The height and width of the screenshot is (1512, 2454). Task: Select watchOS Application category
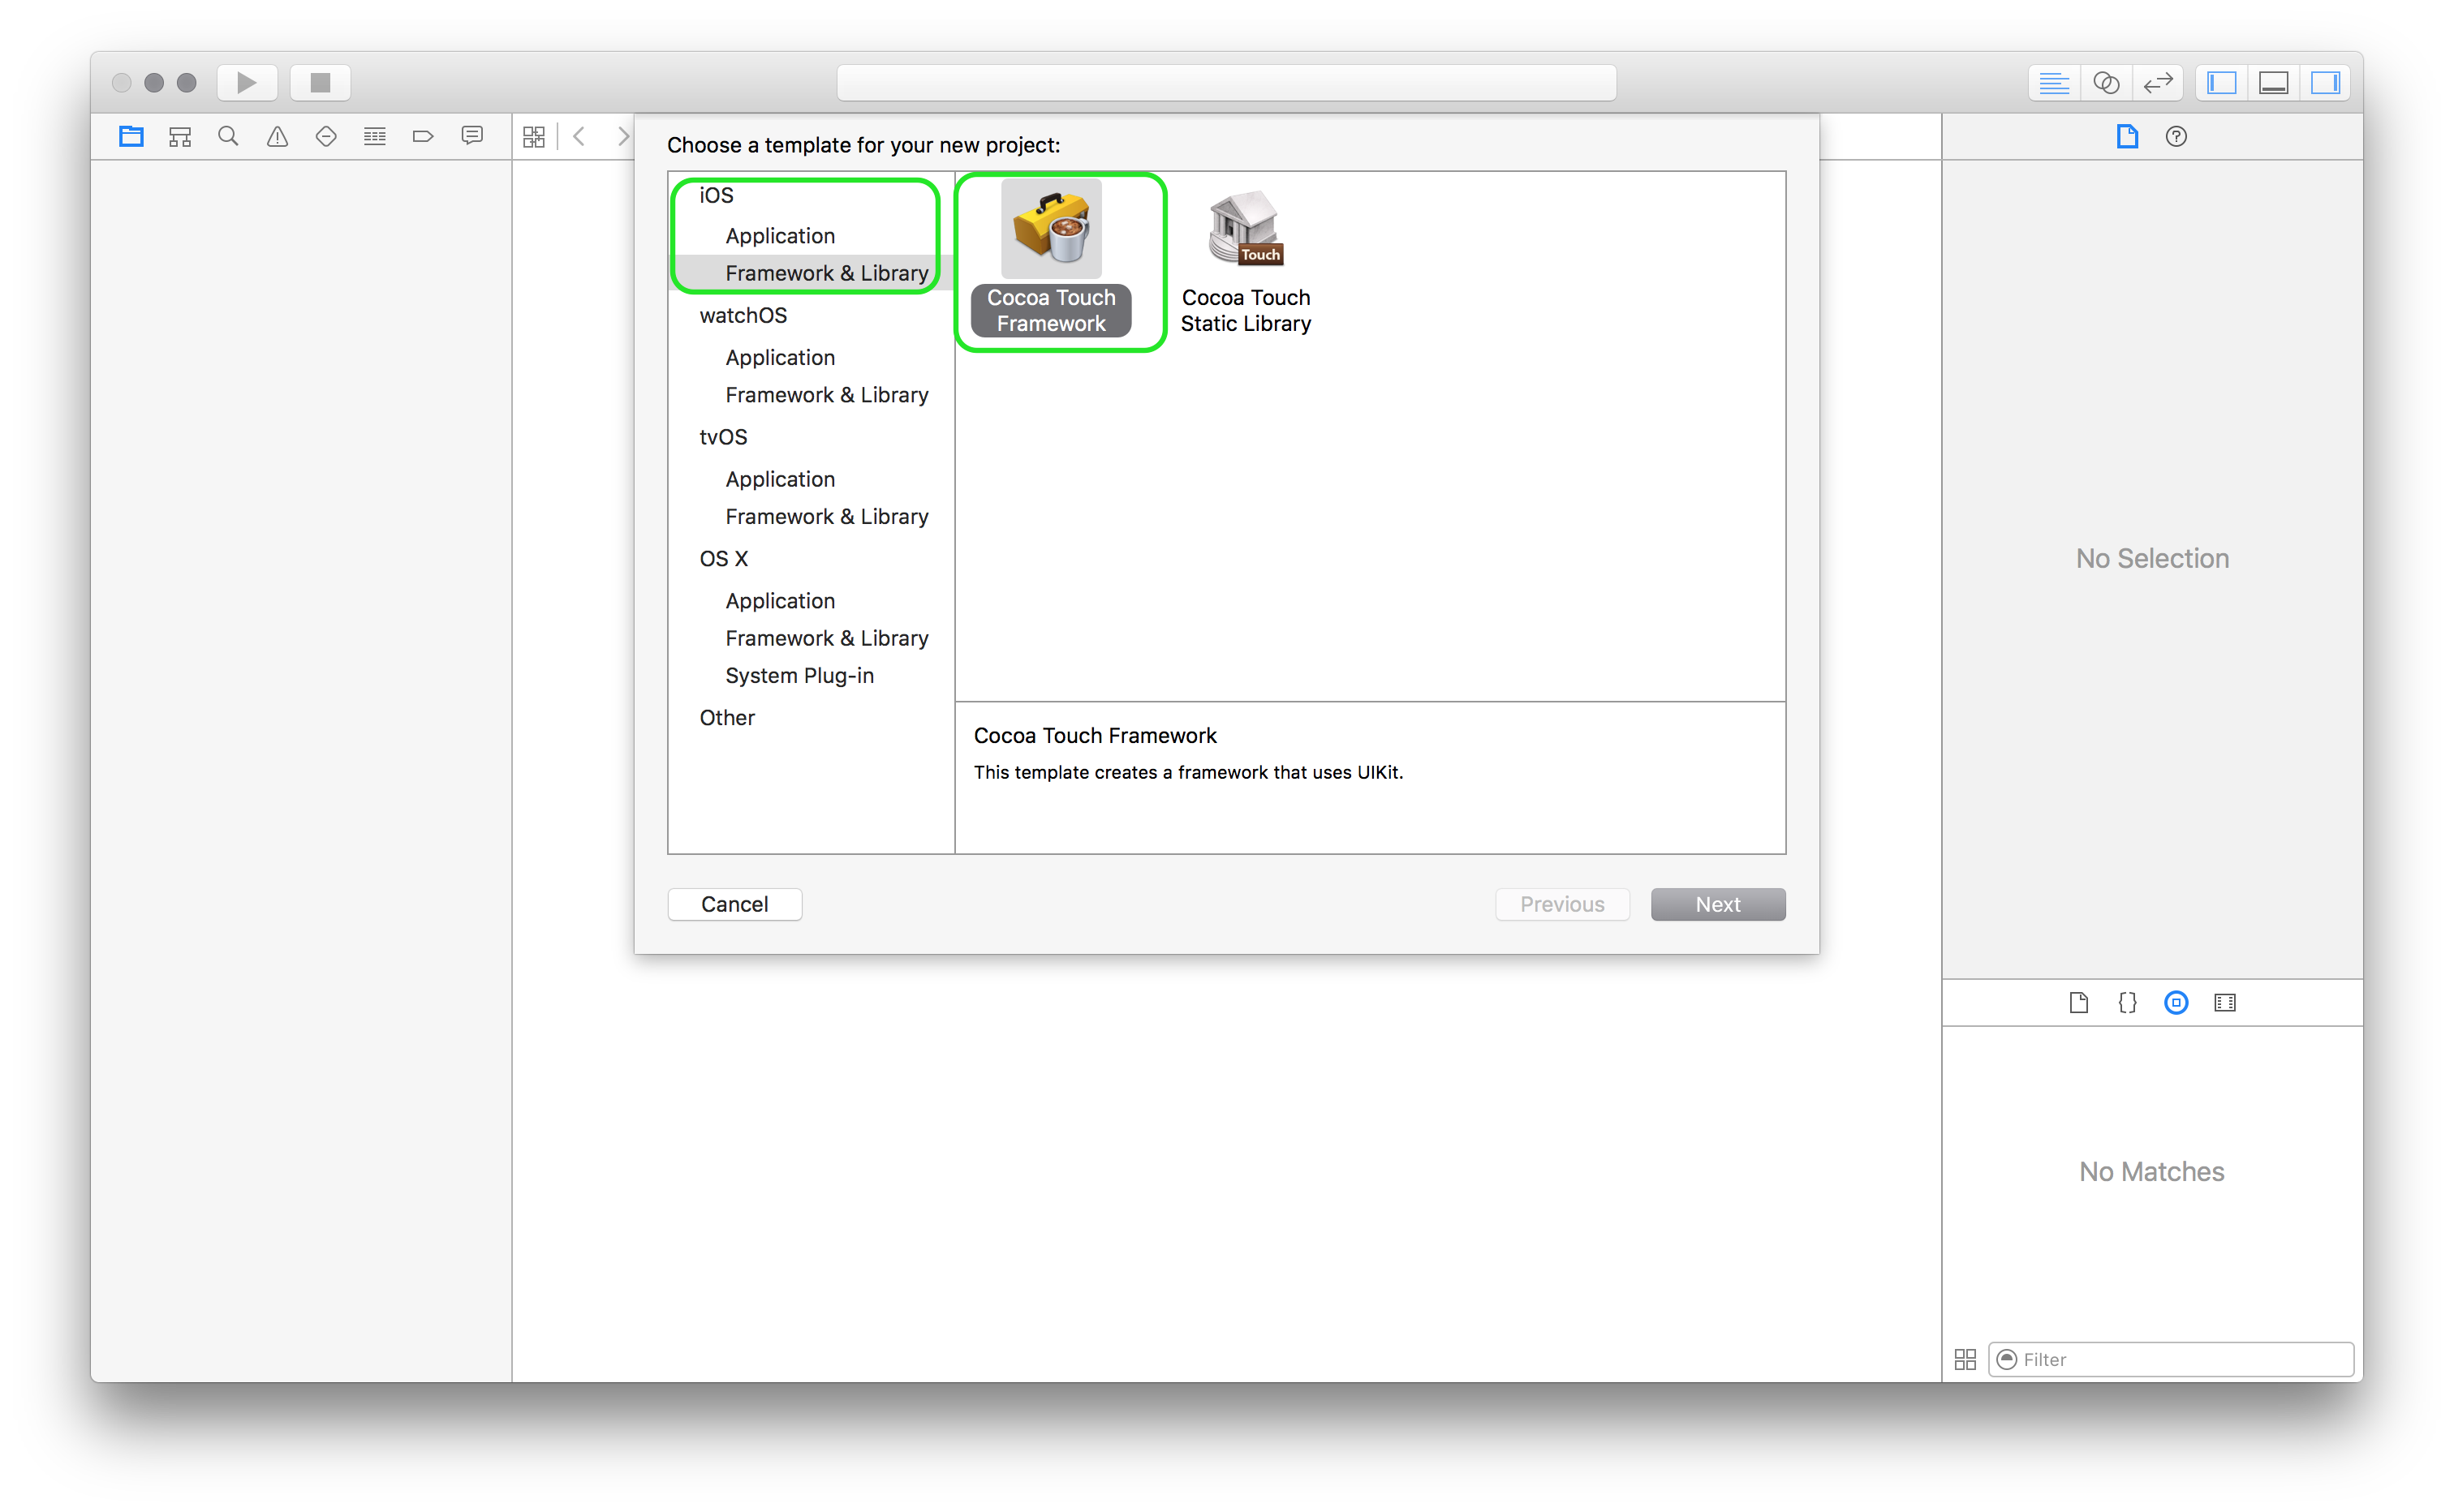[x=779, y=357]
